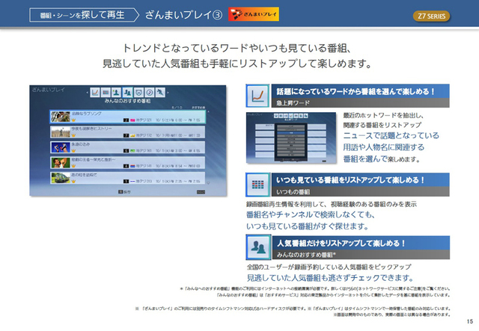Click 番組・シーンを探して再生 breadcrumb in header
479x331 pixels.
tap(82, 15)
